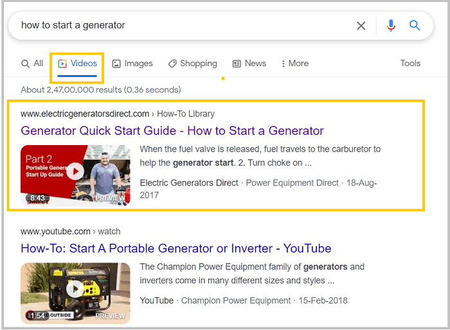Select the Videos tab

pyautogui.click(x=77, y=64)
